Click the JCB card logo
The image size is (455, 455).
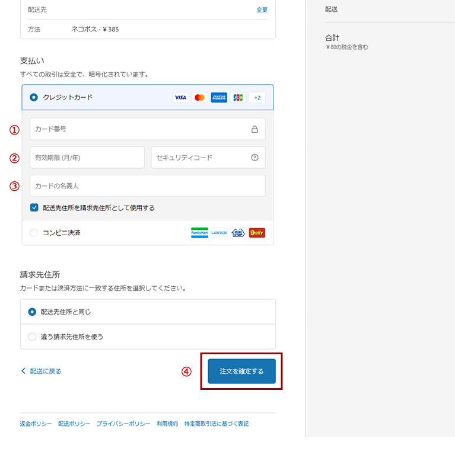(238, 98)
